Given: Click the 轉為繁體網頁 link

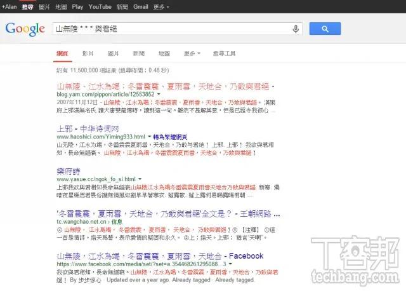Looking at the screenshot, I should pyautogui.click(x=170, y=137).
